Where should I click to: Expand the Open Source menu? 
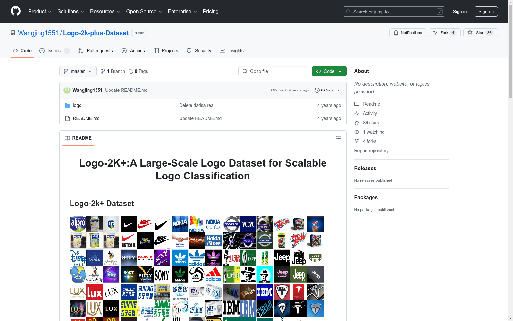tap(144, 12)
